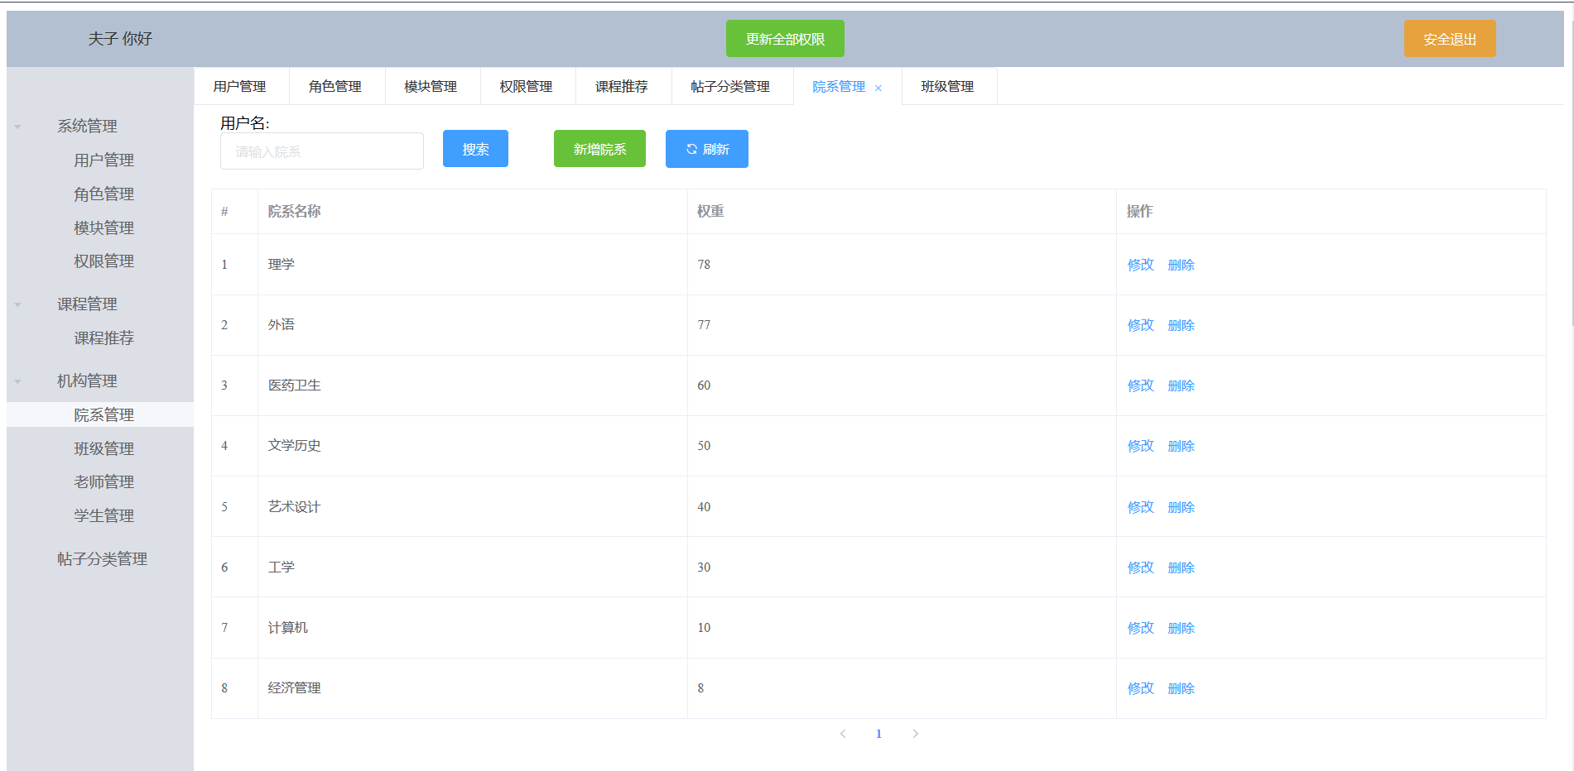1574x771 pixels.
Task: Click the next page arrow
Action: coord(916,734)
